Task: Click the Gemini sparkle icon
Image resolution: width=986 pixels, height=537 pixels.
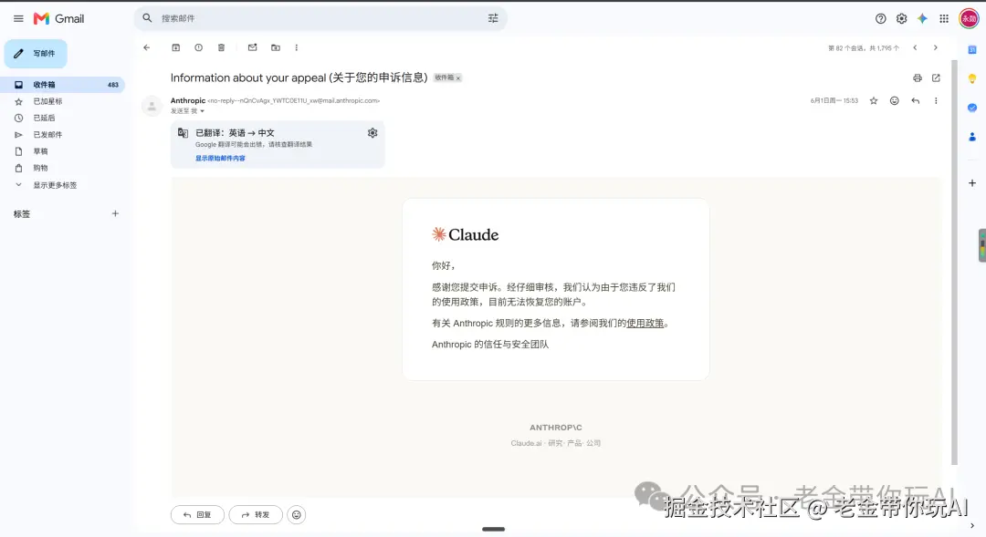Action: coord(922,19)
